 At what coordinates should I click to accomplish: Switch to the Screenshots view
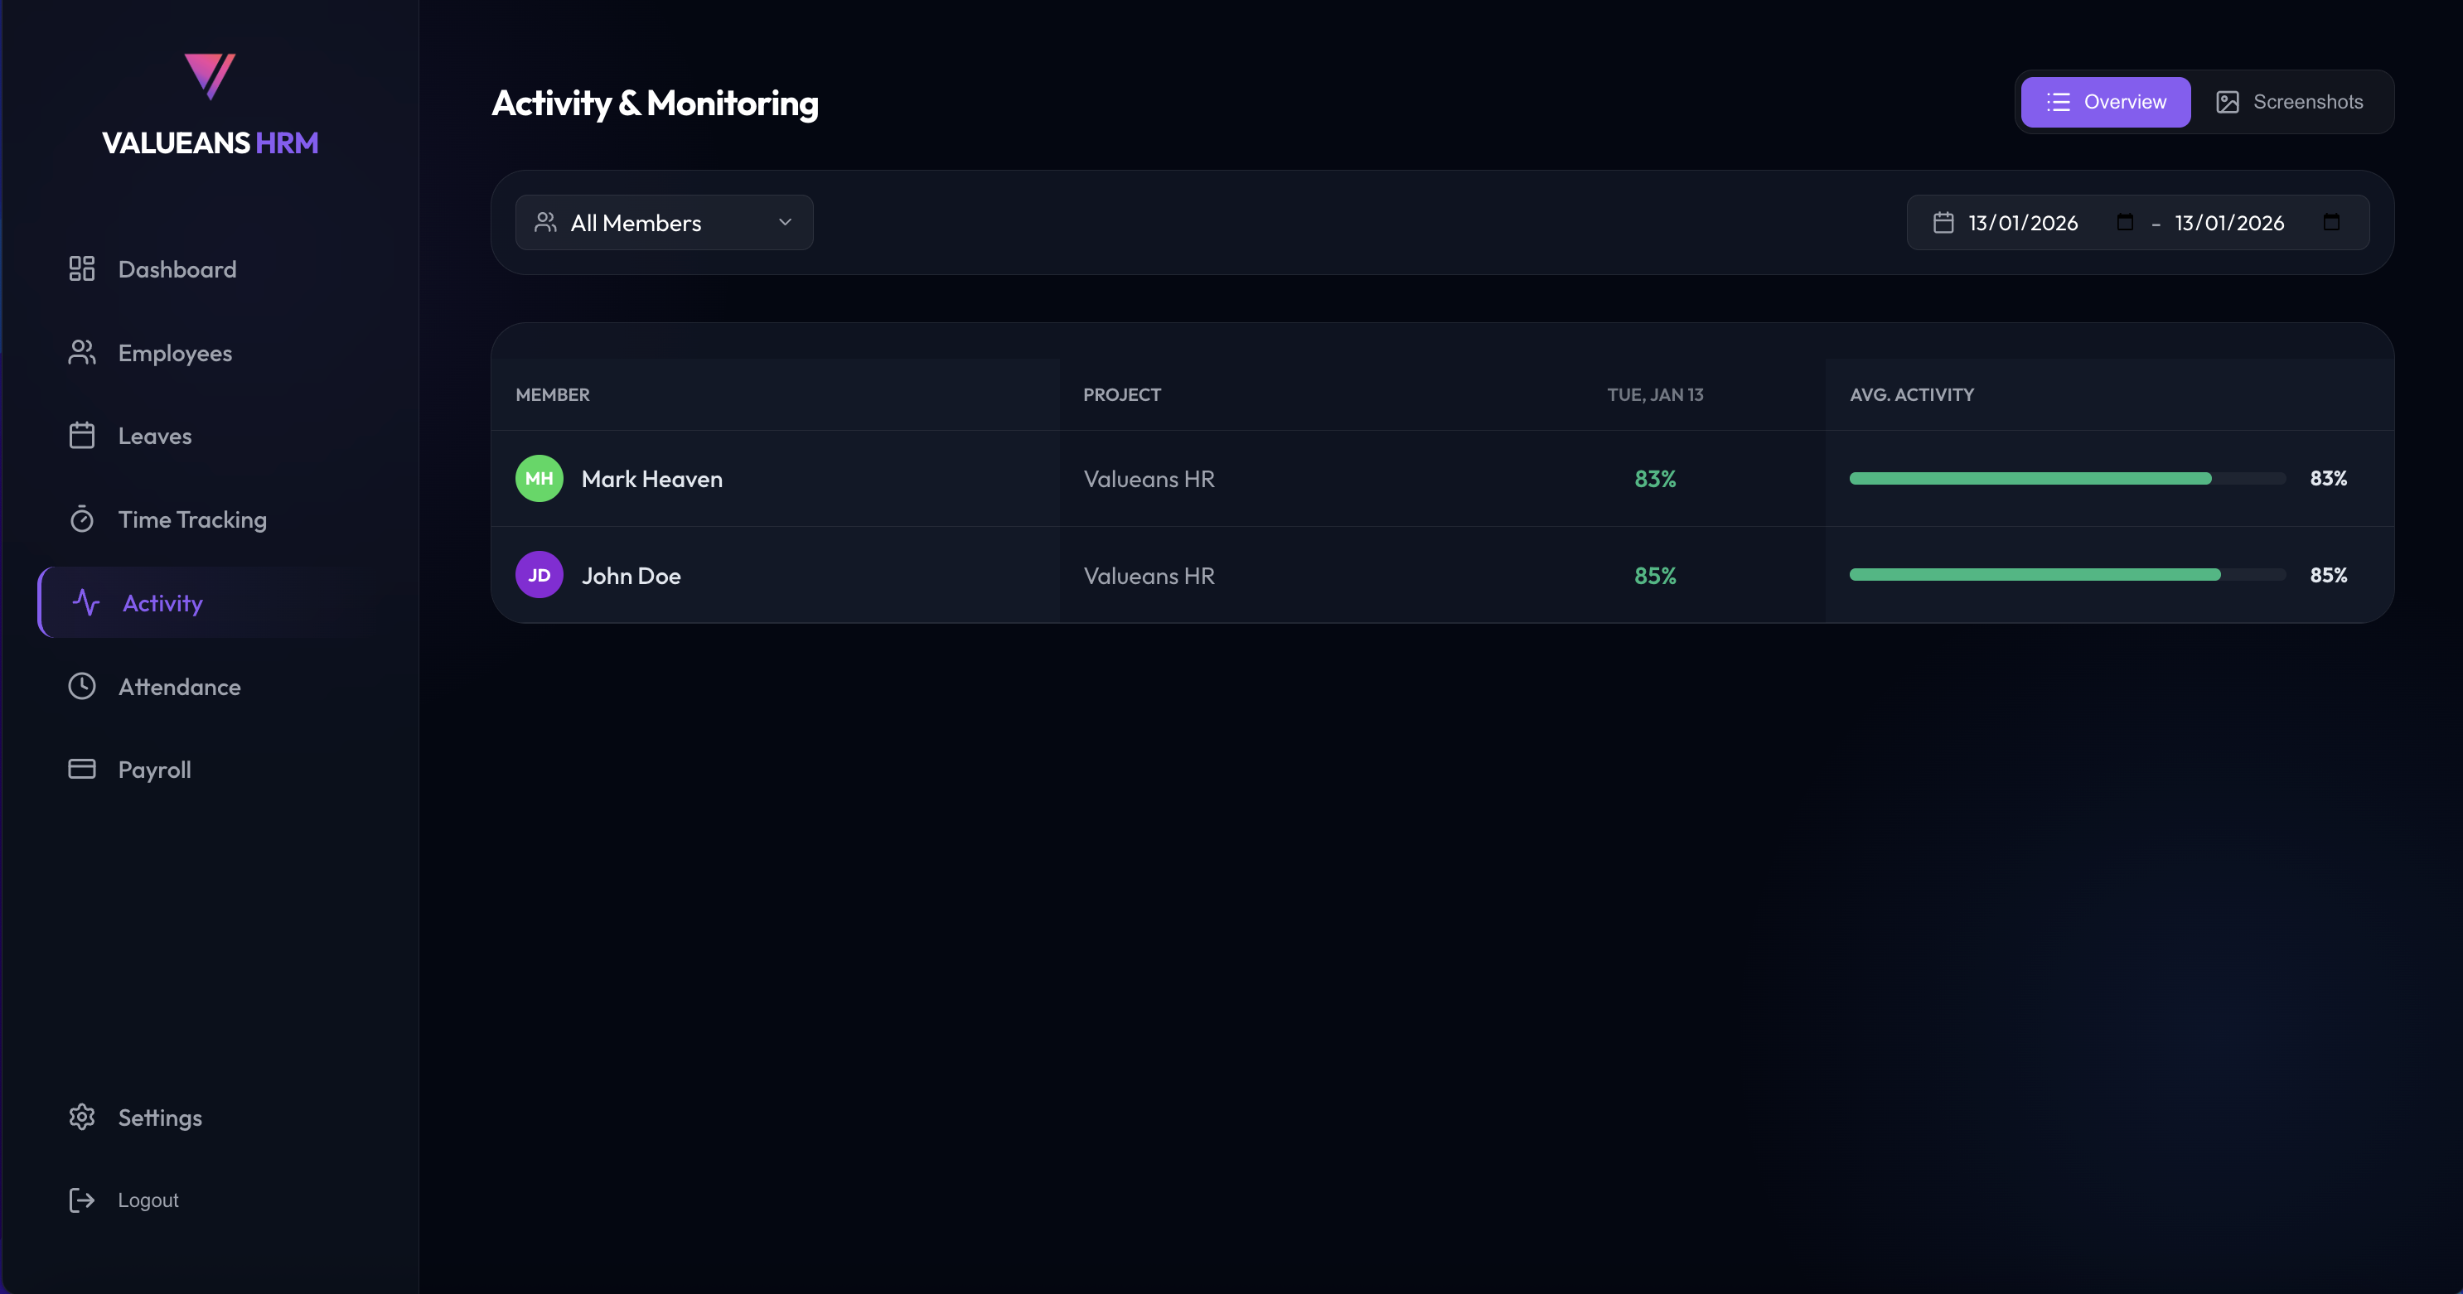pyautogui.click(x=2290, y=102)
